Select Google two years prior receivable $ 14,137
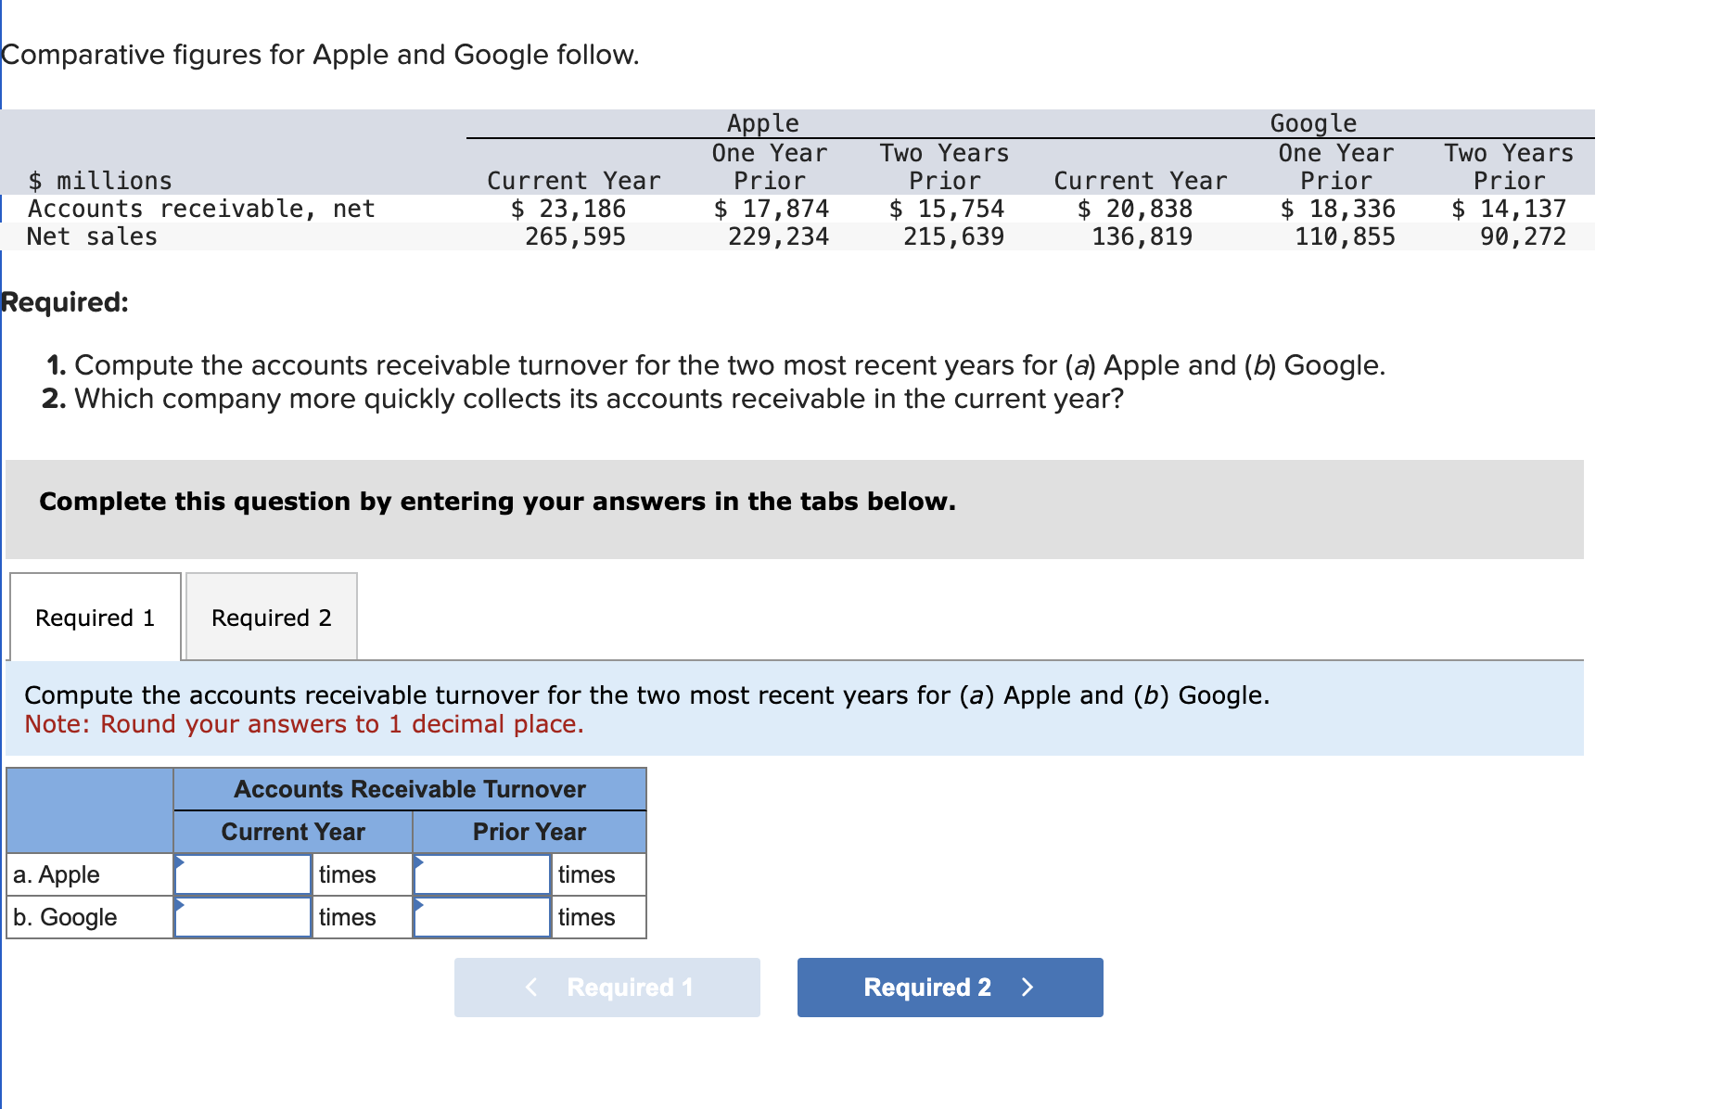1723x1109 pixels. [x=1509, y=209]
